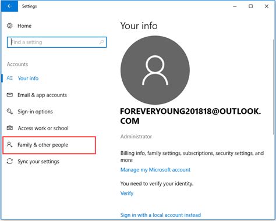Click the envelope icon for Email accounts
The height and width of the screenshot is (221, 276).
(x=10, y=95)
